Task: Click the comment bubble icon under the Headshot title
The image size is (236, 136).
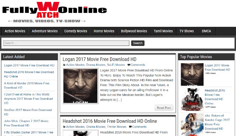Action: (x=130, y=127)
